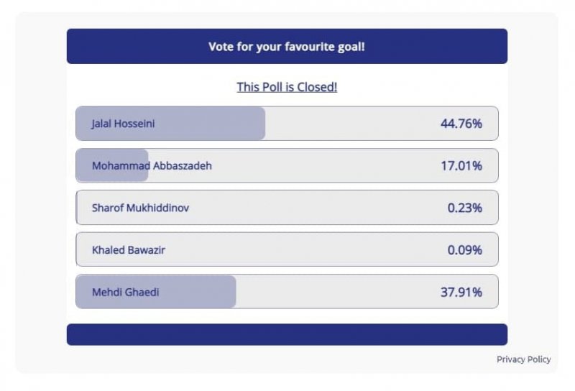Open the "This Poll is Closed!" link
This screenshot has width=575, height=391.
[x=287, y=87]
